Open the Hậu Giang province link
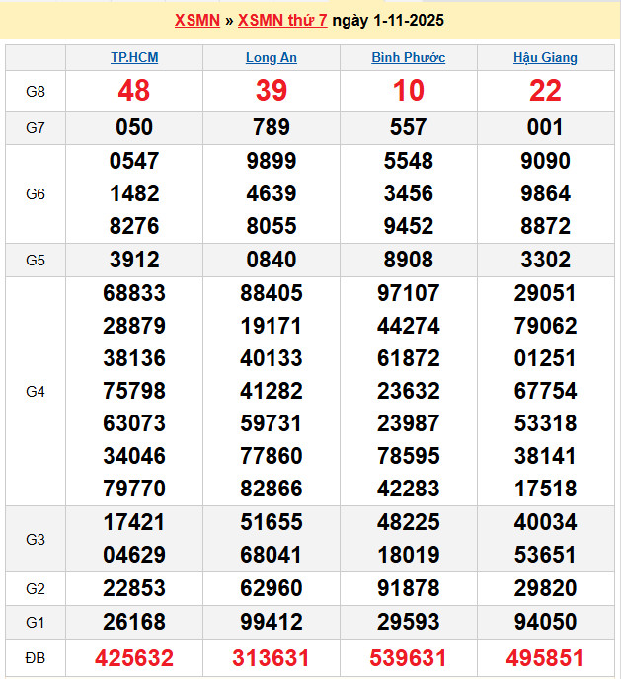 pos(545,57)
